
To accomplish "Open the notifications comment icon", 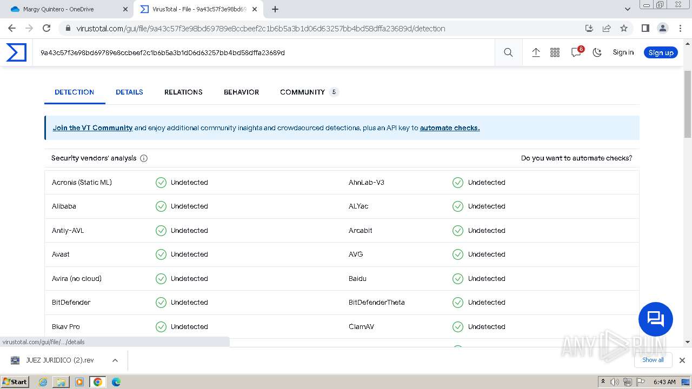I will pos(576,52).
